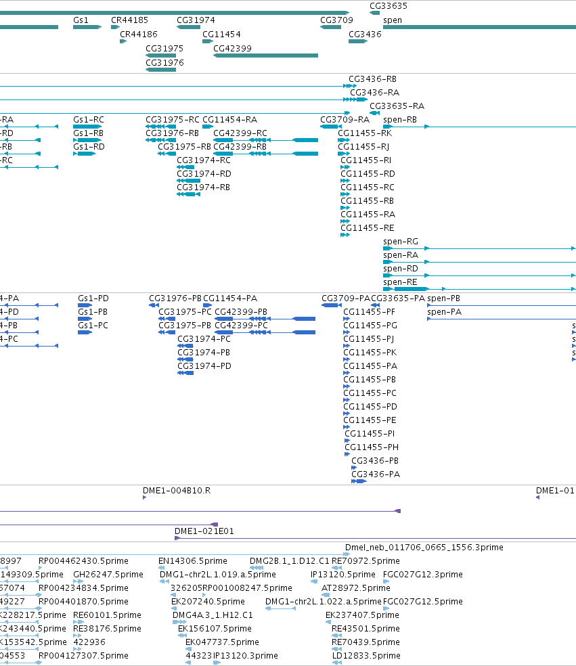Select the LD12833.5prime EST label
Viewport: 576px width, 666px height.
click(x=365, y=657)
